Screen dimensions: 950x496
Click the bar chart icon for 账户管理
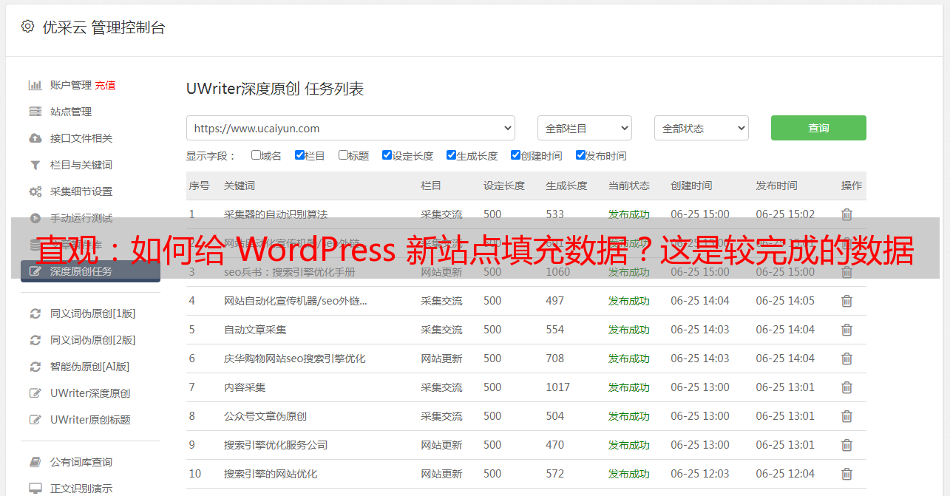pyautogui.click(x=35, y=85)
